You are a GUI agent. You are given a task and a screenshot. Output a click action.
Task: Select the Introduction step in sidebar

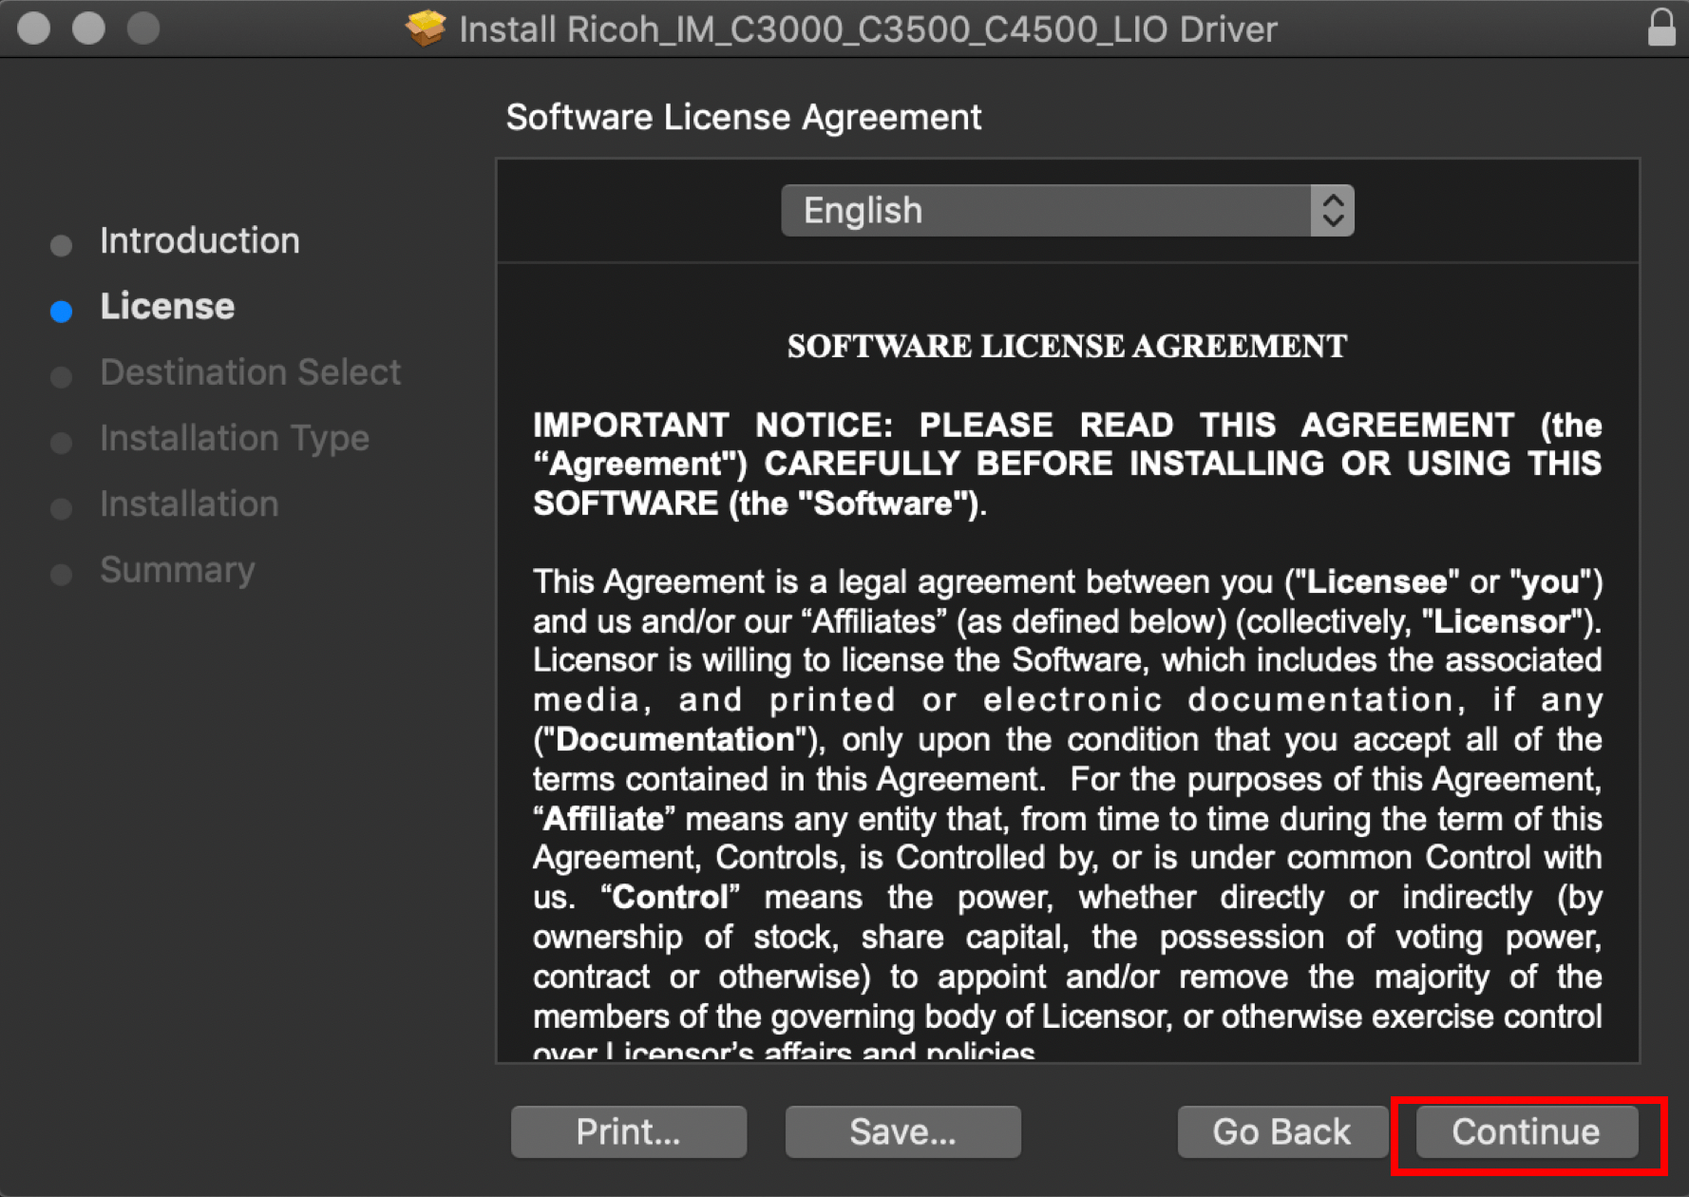point(199,241)
